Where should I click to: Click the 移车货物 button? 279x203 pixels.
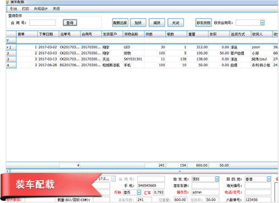coord(204,23)
